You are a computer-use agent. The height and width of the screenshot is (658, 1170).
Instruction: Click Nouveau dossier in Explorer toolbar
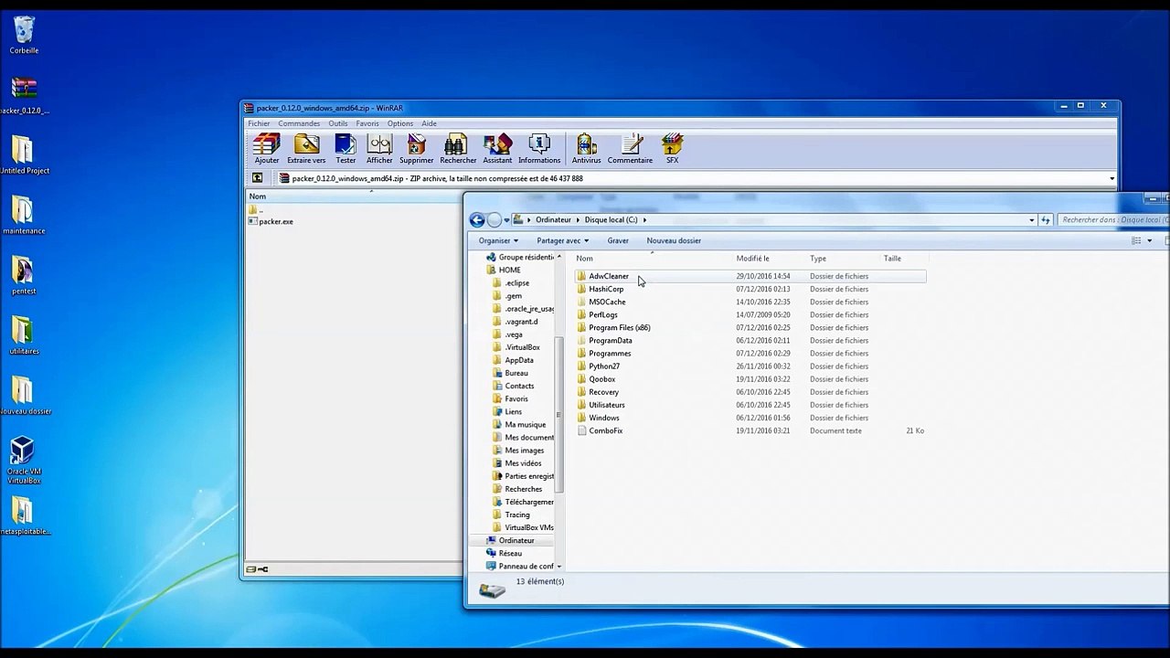pyautogui.click(x=674, y=240)
